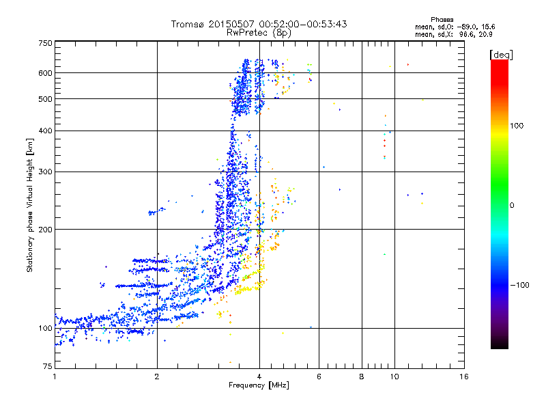Click the 'mean, sd,X: 96.6, 20.9' line
This screenshot has width=546, height=410.
pyautogui.click(x=453, y=34)
